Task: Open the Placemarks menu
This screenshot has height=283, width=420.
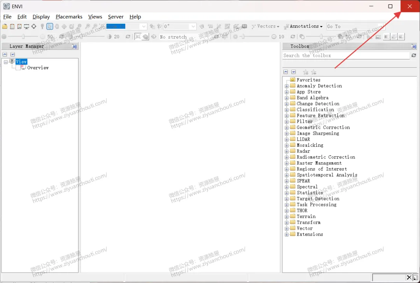Action: click(x=69, y=17)
